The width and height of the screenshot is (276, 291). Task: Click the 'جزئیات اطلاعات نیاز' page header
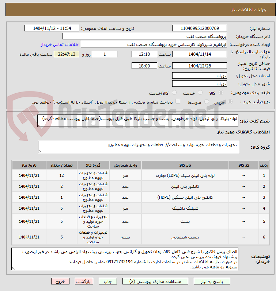point(249,10)
